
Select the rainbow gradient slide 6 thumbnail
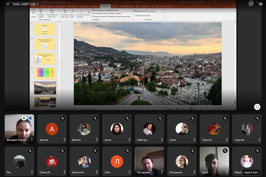coord(45,73)
